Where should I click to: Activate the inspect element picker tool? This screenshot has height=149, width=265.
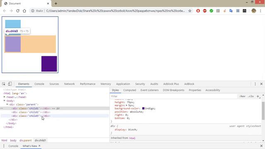4,84
